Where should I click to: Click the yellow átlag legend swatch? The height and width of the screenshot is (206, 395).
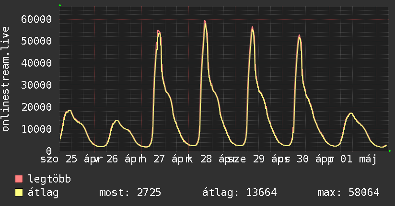[19, 193]
